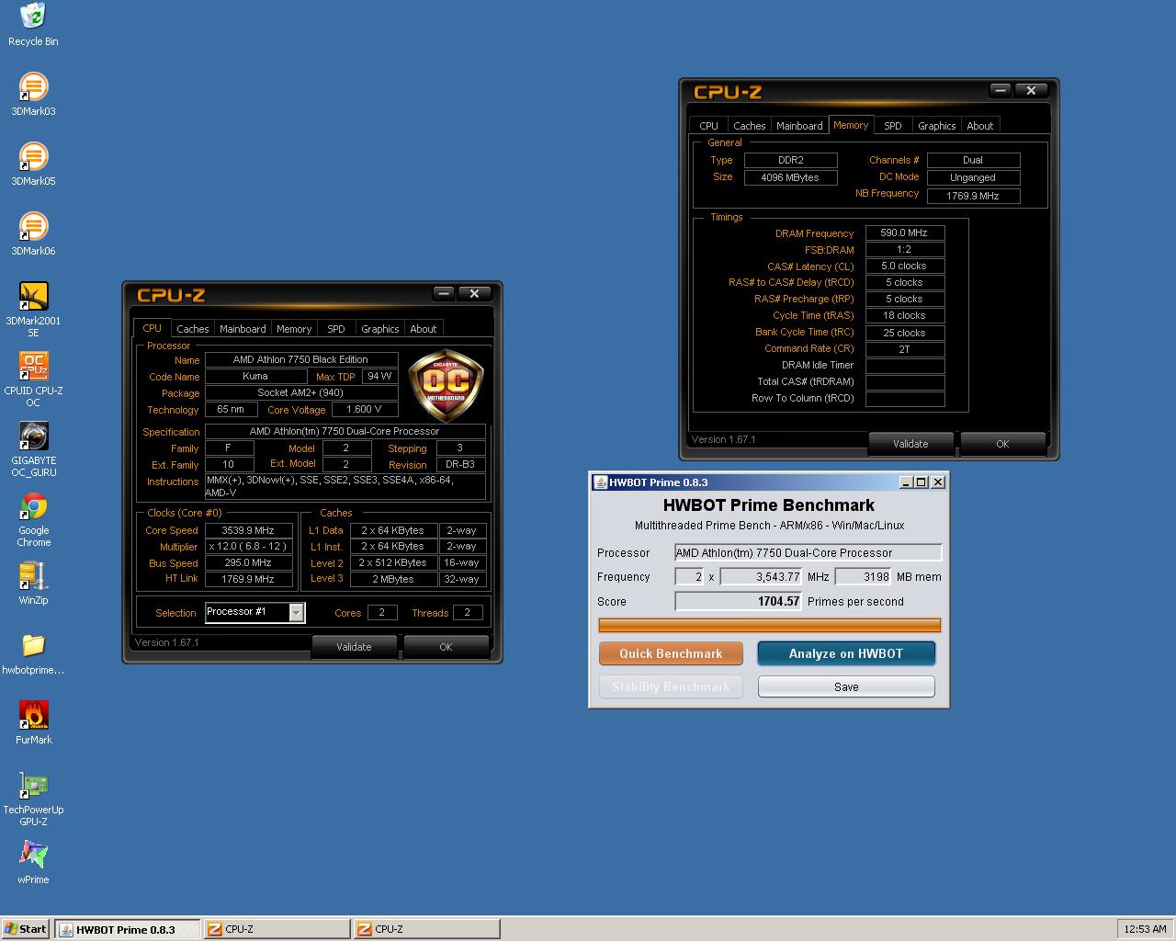Click the taskbar clock showing 12:53 AM
The image size is (1176, 941).
pos(1145,929)
